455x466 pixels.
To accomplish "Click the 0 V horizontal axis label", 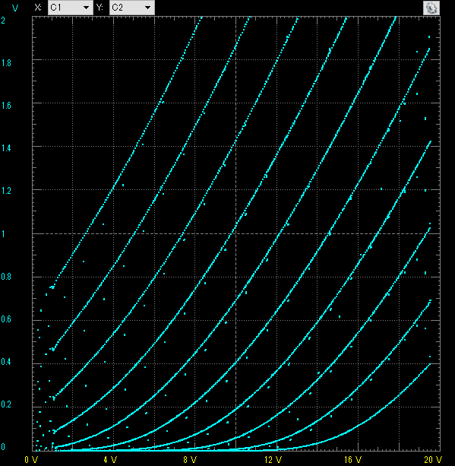I will pos(31,460).
